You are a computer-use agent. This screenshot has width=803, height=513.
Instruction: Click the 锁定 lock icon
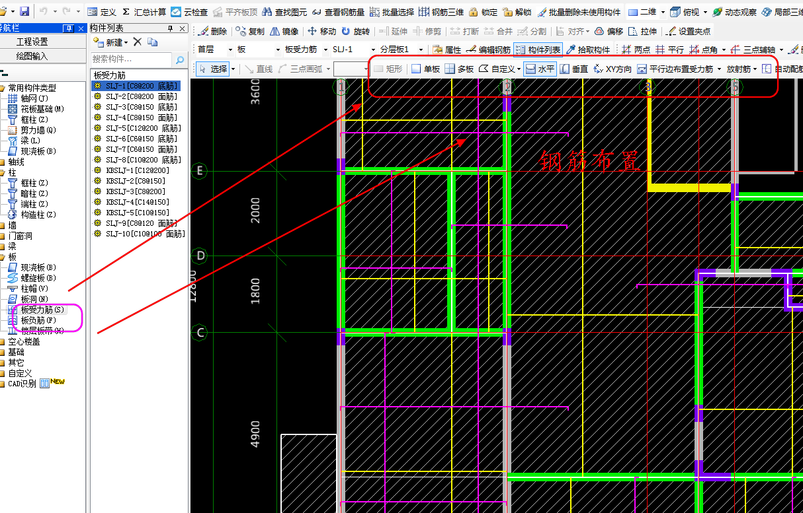(484, 13)
